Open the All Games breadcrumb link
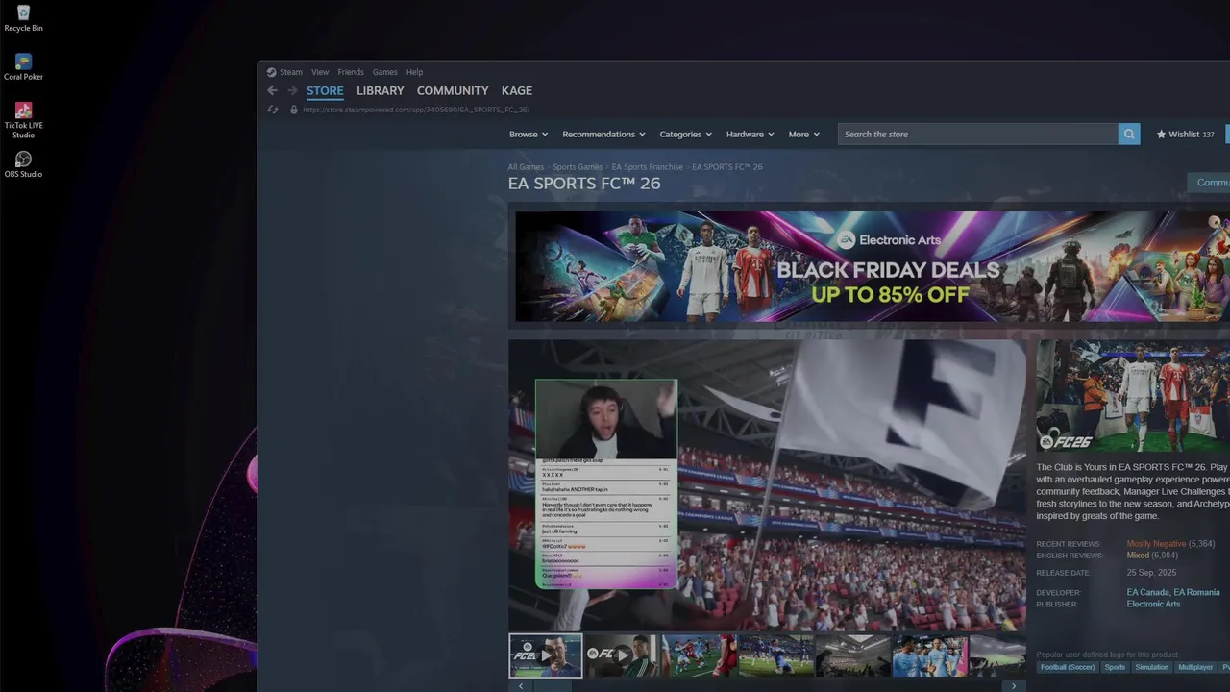Viewport: 1230px width, 692px height. [526, 167]
